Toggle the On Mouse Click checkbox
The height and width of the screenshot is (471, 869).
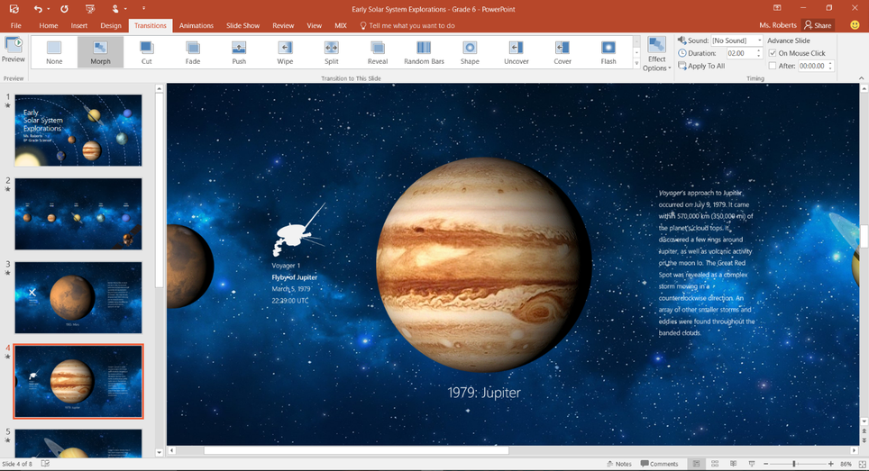coord(773,53)
